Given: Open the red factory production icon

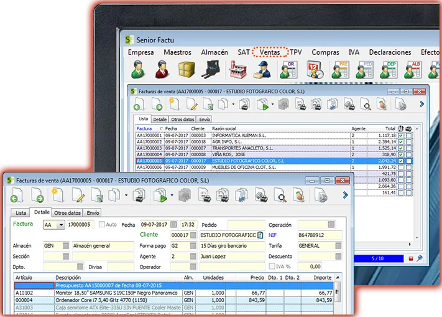Looking at the screenshot, I should (238, 69).
